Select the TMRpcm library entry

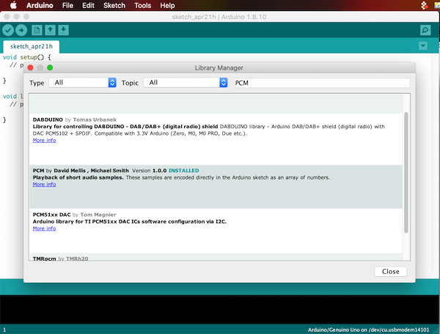click(x=216, y=257)
